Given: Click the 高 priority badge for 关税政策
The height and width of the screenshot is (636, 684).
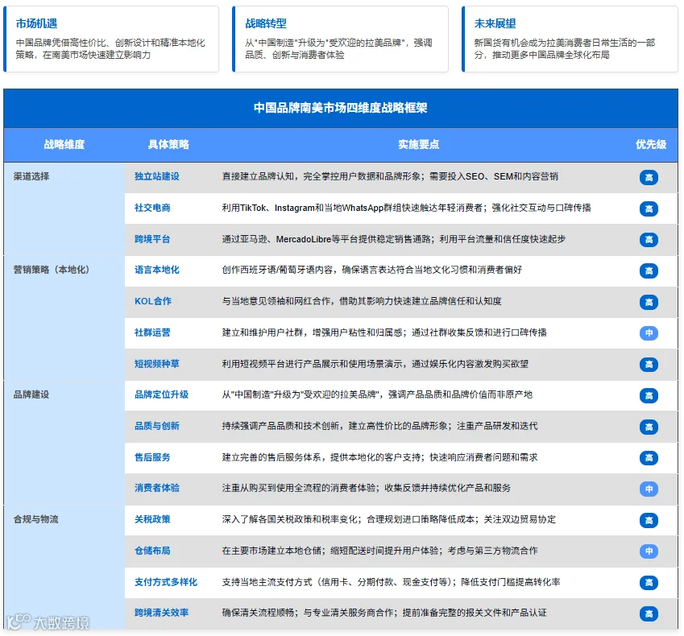Looking at the screenshot, I should click(x=649, y=521).
